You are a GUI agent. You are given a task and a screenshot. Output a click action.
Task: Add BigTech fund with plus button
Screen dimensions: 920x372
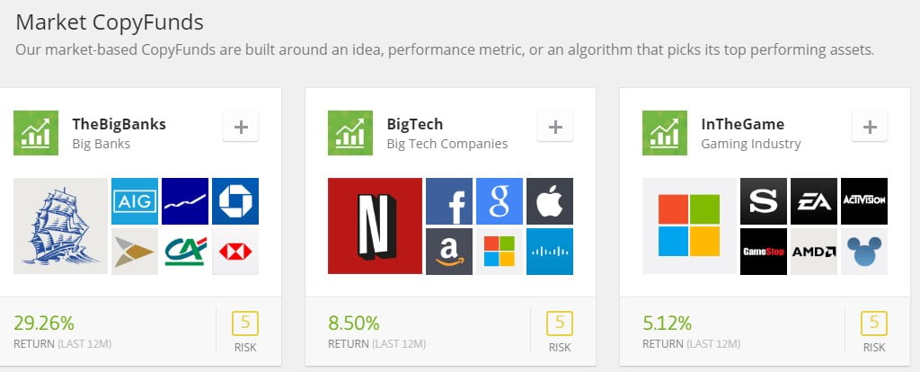(x=555, y=127)
